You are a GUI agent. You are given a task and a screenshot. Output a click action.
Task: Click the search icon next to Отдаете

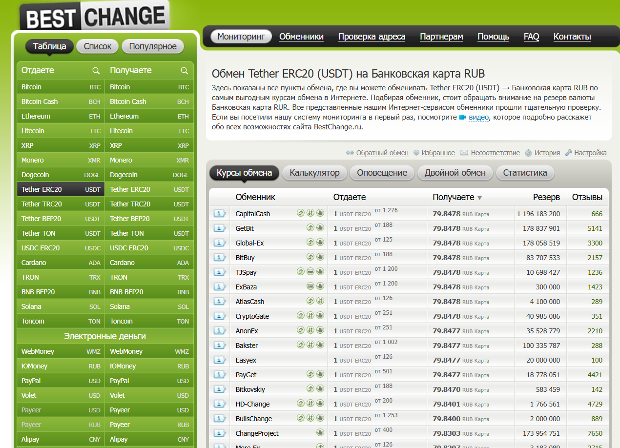pyautogui.click(x=96, y=71)
